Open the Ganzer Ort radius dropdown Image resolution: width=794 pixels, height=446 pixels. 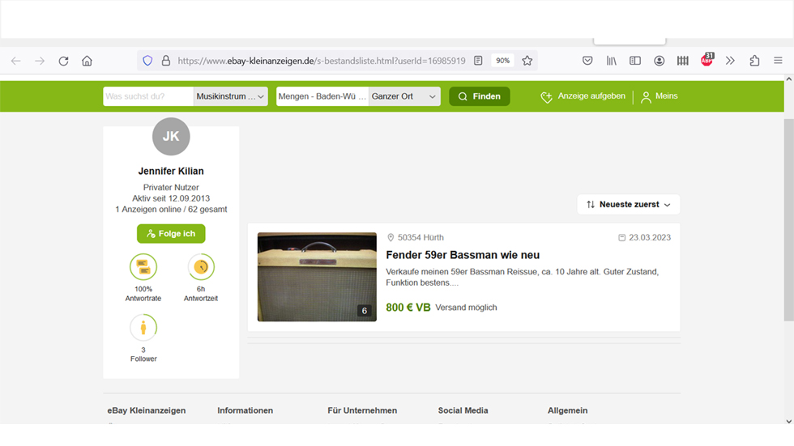404,96
